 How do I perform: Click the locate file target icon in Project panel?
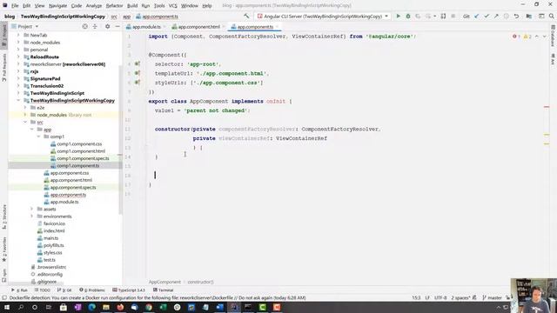point(85,26)
